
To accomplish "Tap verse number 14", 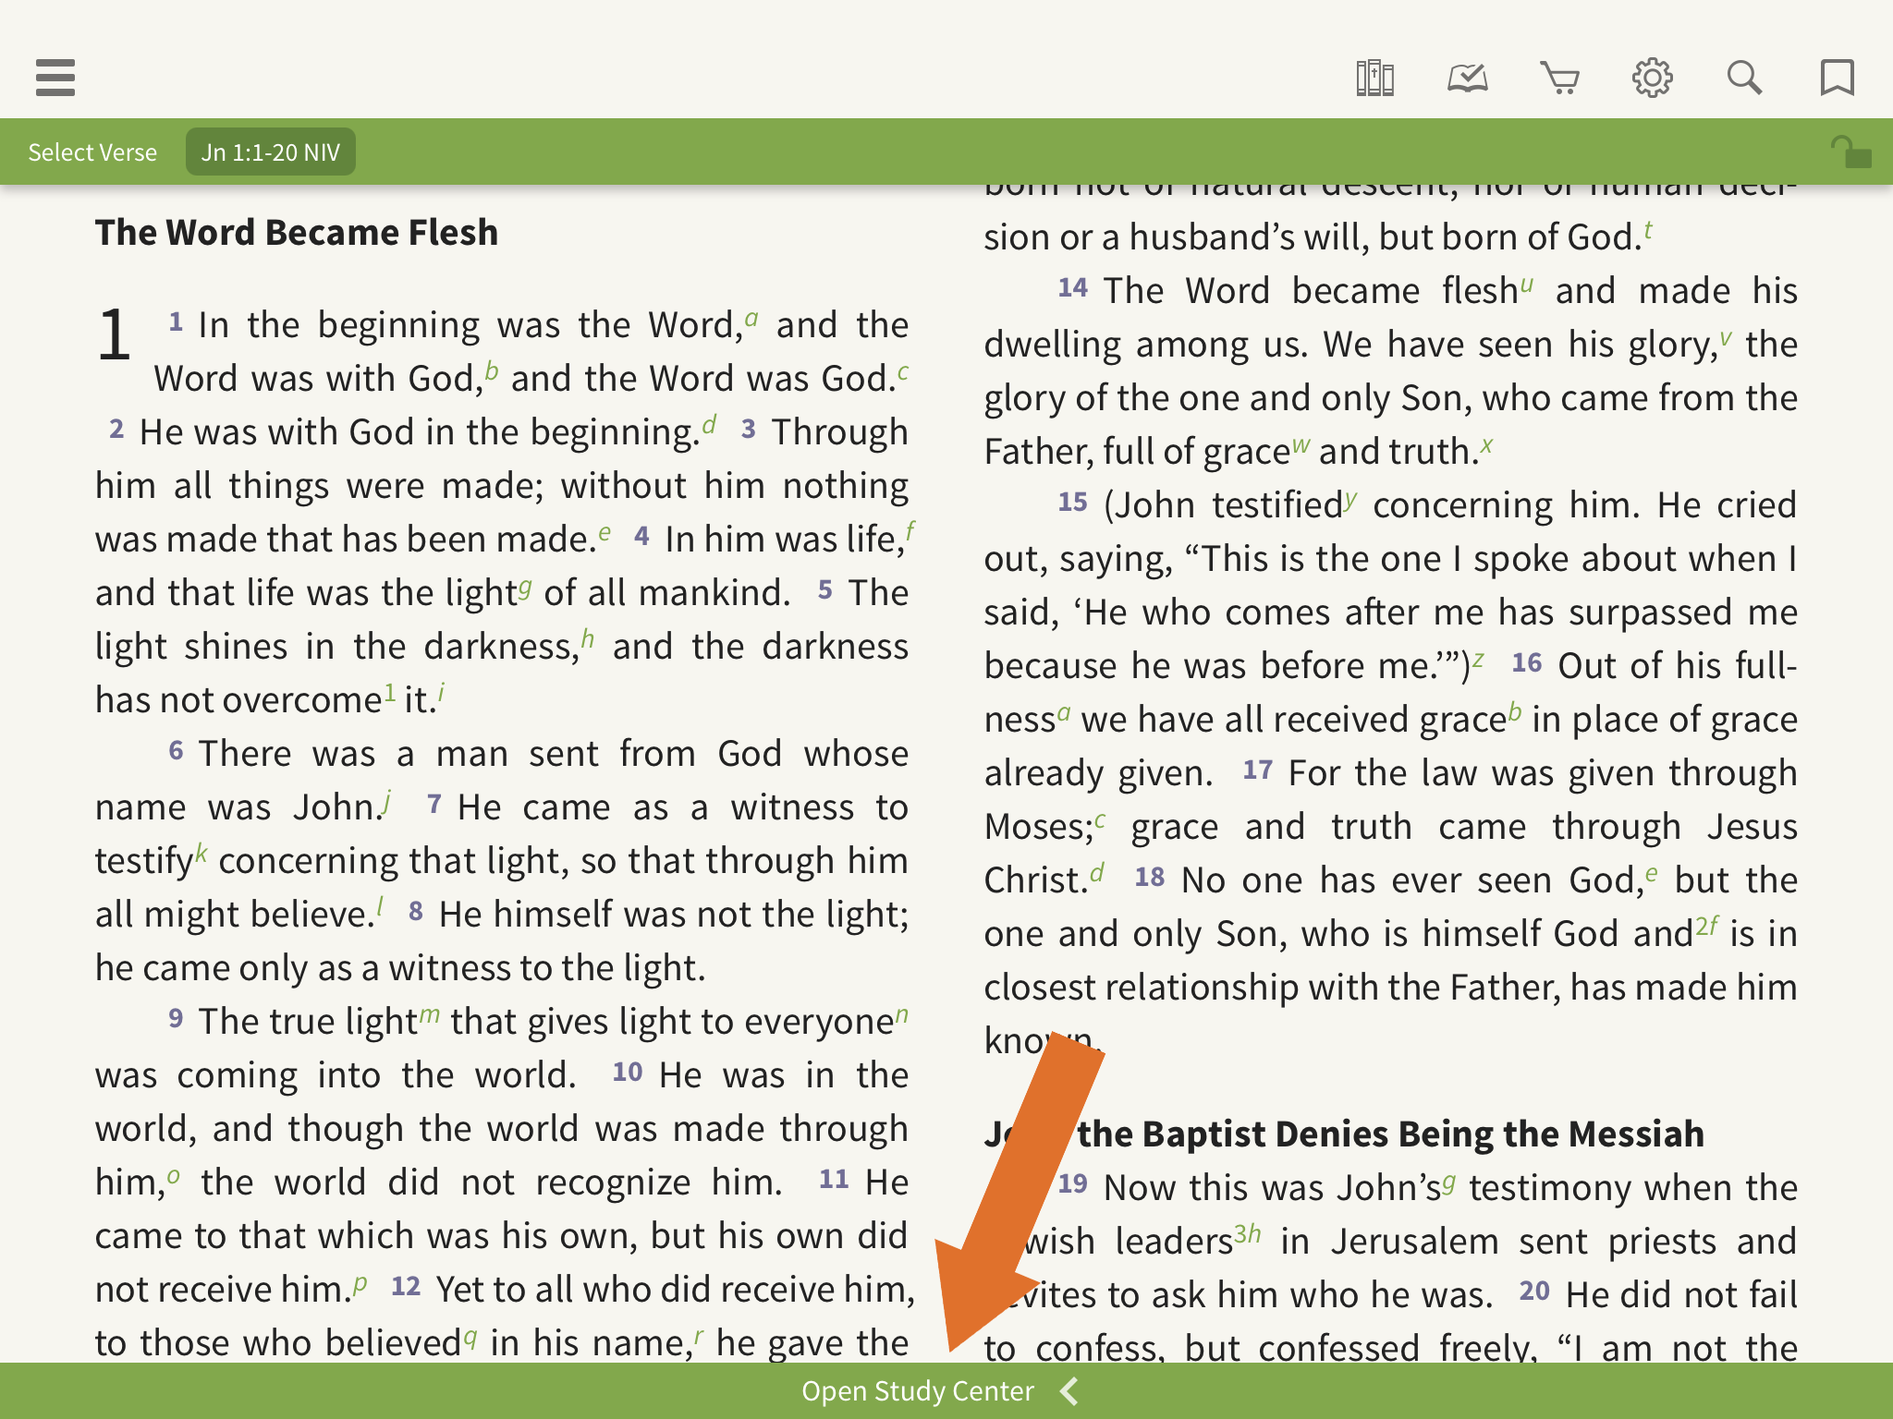I will coord(1072,288).
